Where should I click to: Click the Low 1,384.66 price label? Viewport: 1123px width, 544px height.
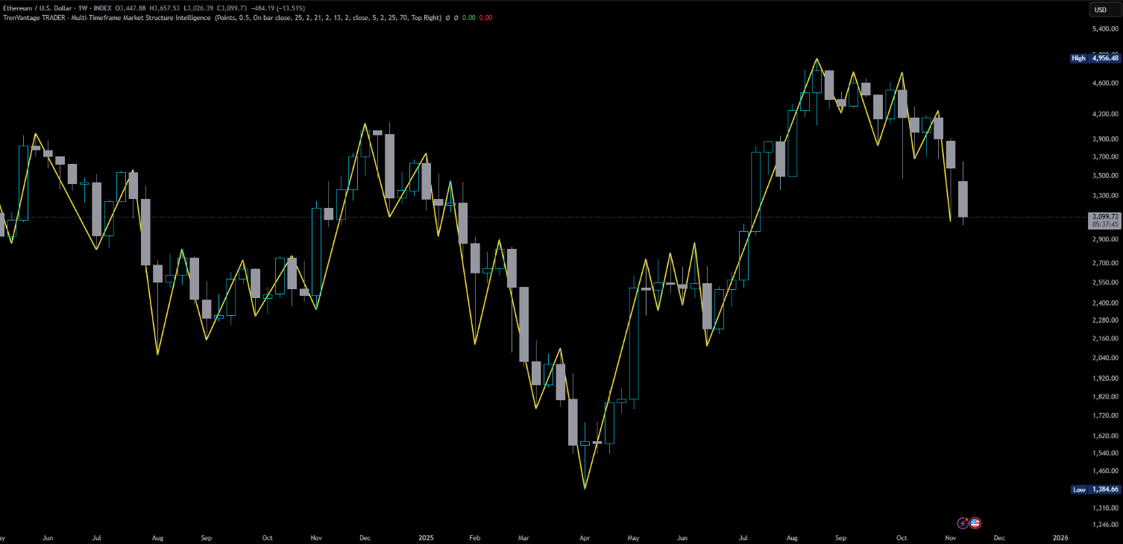click(x=1095, y=490)
